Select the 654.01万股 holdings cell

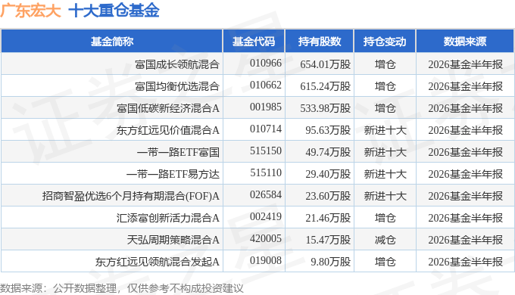(325, 64)
